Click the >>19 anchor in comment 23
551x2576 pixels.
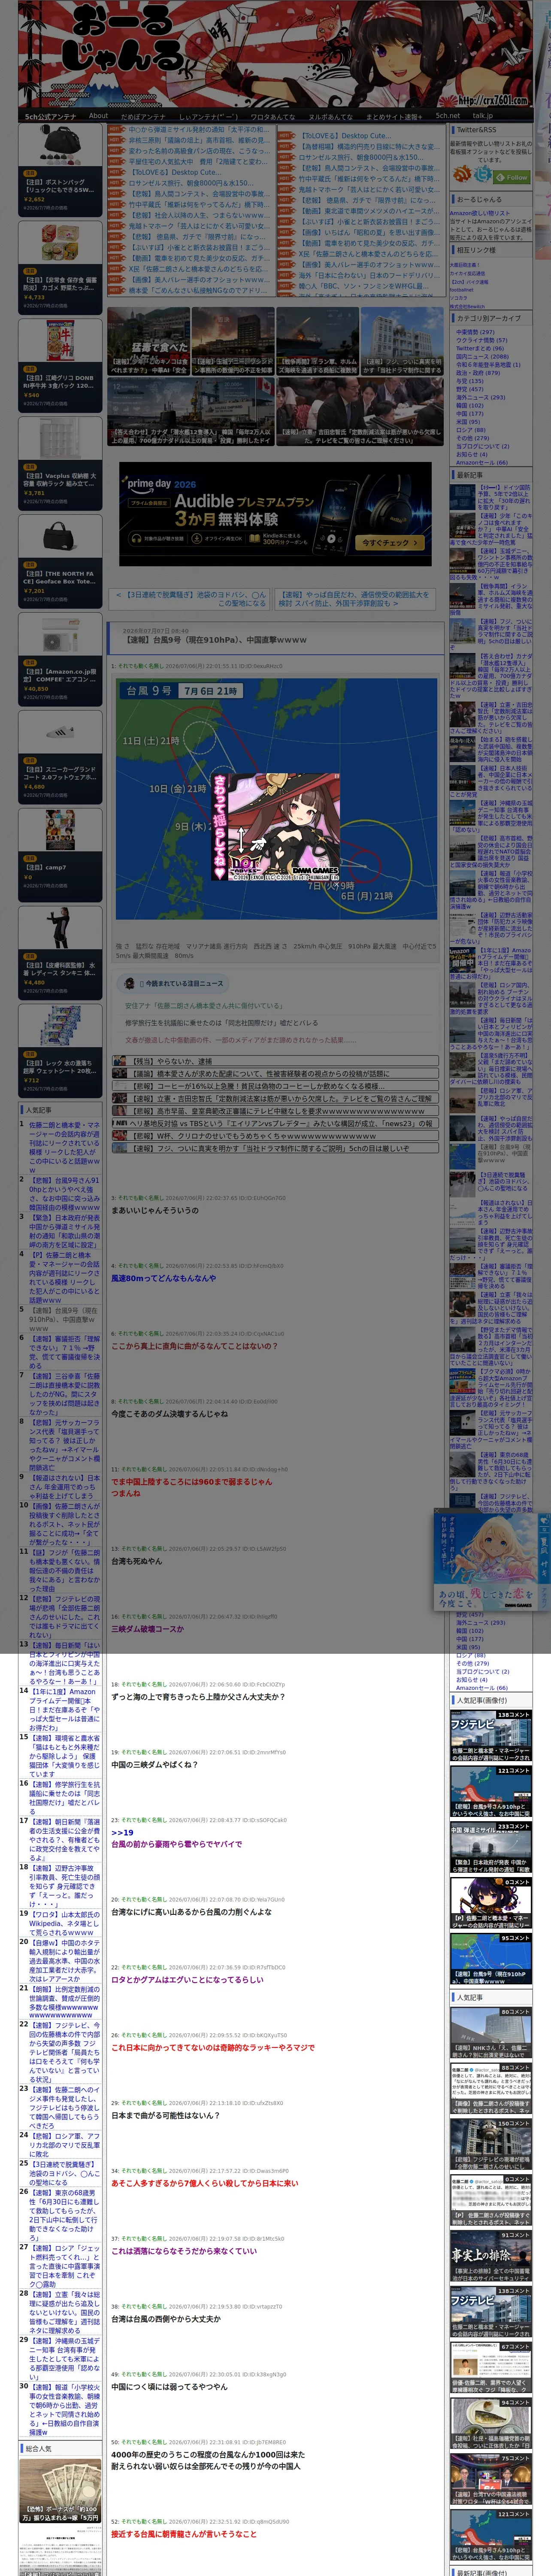[x=122, y=1832]
